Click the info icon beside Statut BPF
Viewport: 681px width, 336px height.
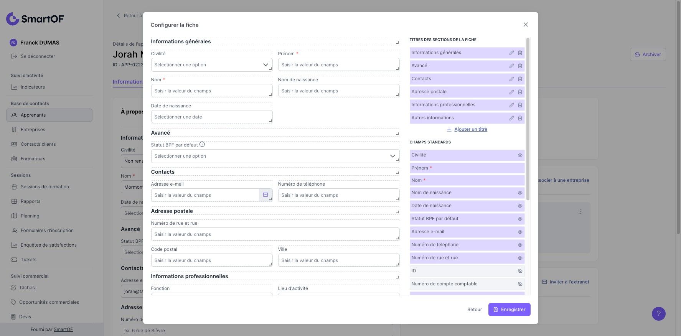[202, 145]
